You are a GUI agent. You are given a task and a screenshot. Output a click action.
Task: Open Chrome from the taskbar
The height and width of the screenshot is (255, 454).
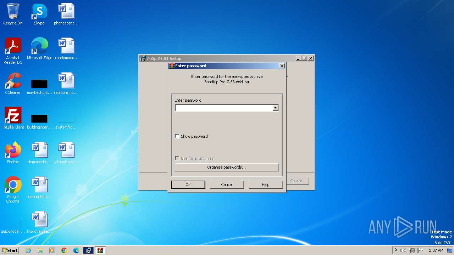64,250
